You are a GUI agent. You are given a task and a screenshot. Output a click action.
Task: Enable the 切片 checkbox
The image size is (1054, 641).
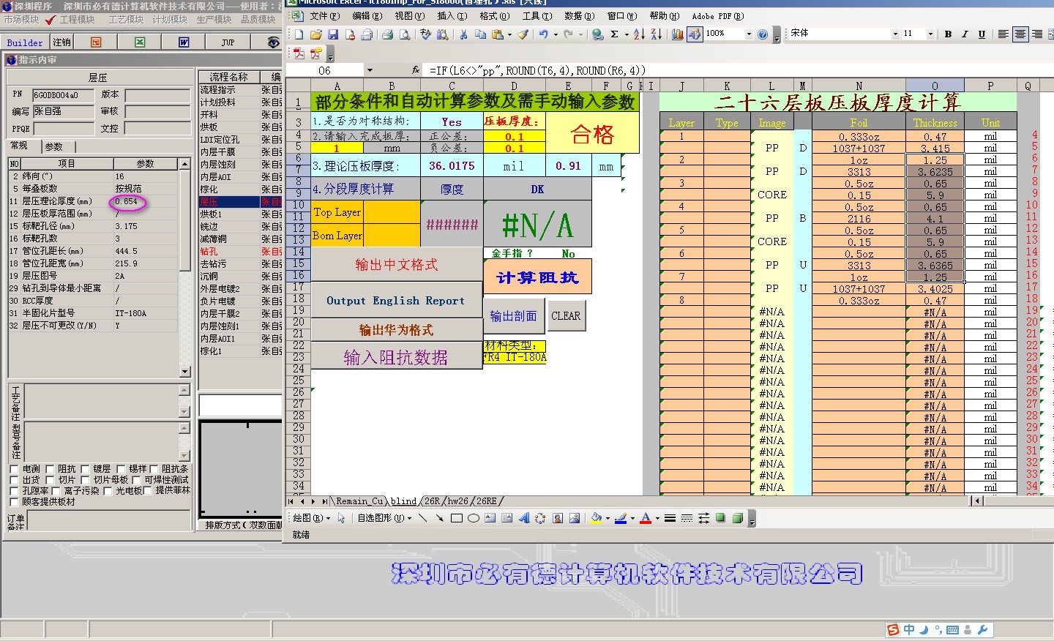pos(50,480)
